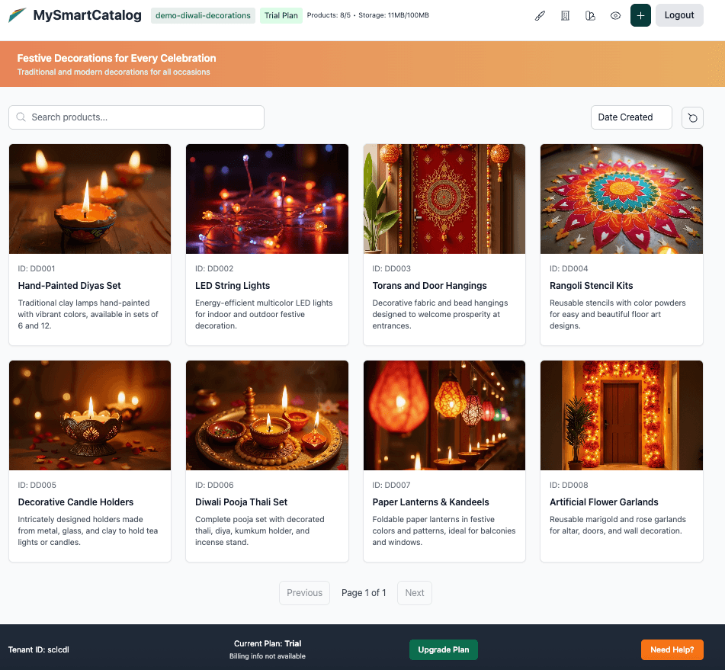Open the Hand-Painted Diyas Set image

pyautogui.click(x=90, y=199)
